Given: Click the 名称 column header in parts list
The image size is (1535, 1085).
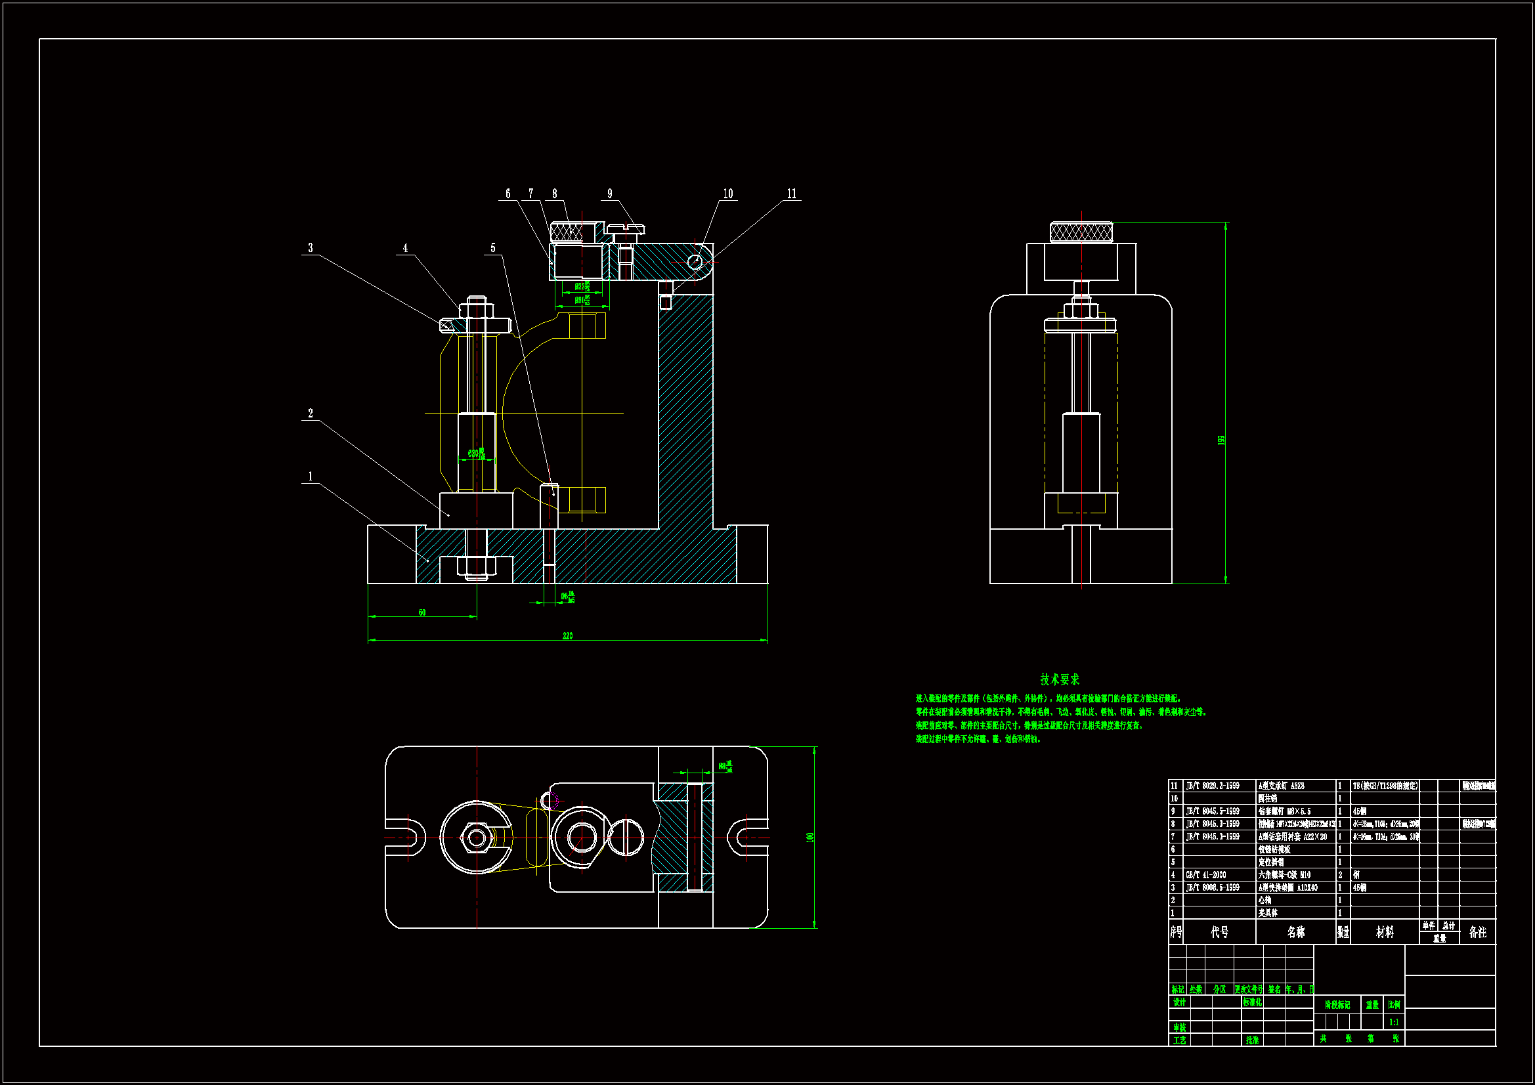Looking at the screenshot, I should pos(1295,932).
